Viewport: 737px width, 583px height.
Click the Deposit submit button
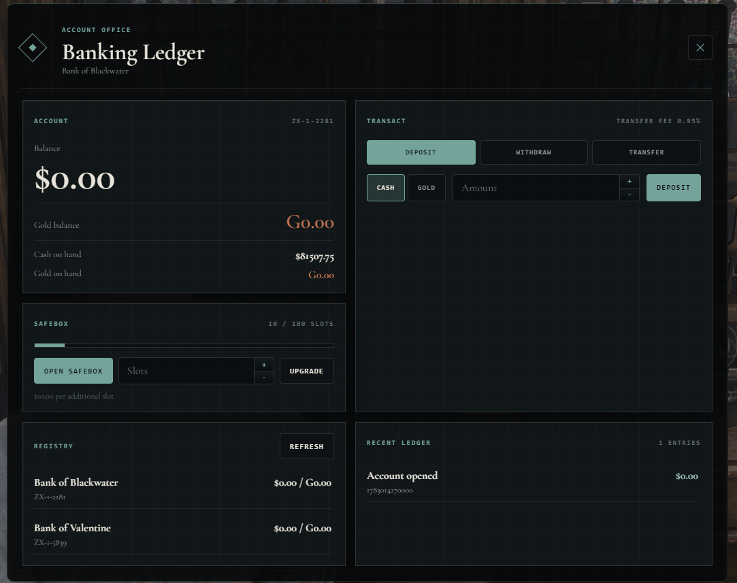tap(673, 188)
